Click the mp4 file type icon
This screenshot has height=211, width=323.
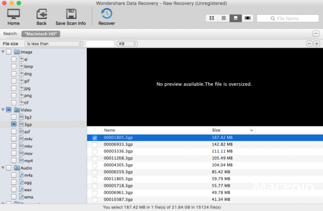pyautogui.click(x=21, y=161)
